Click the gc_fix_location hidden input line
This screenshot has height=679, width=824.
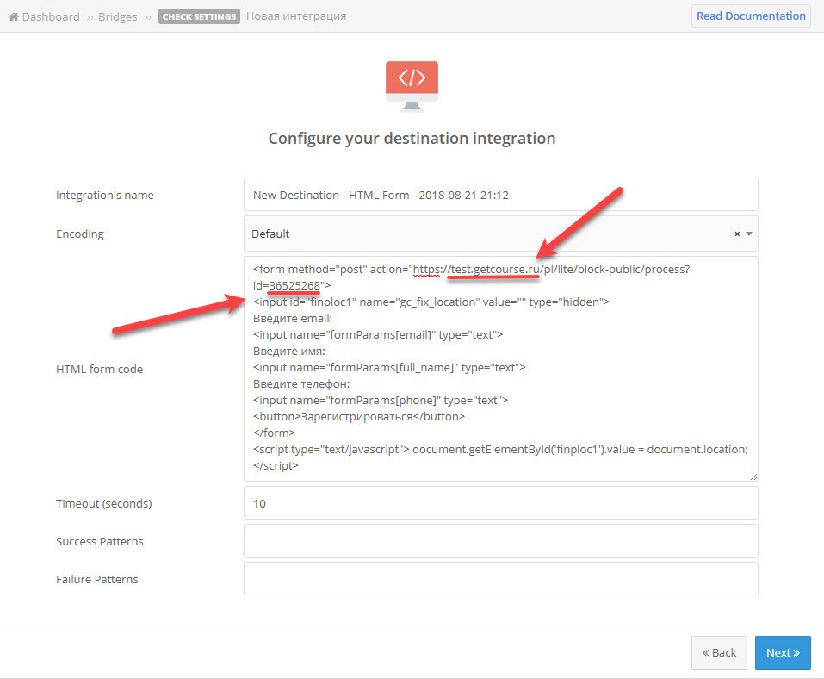[x=431, y=302]
